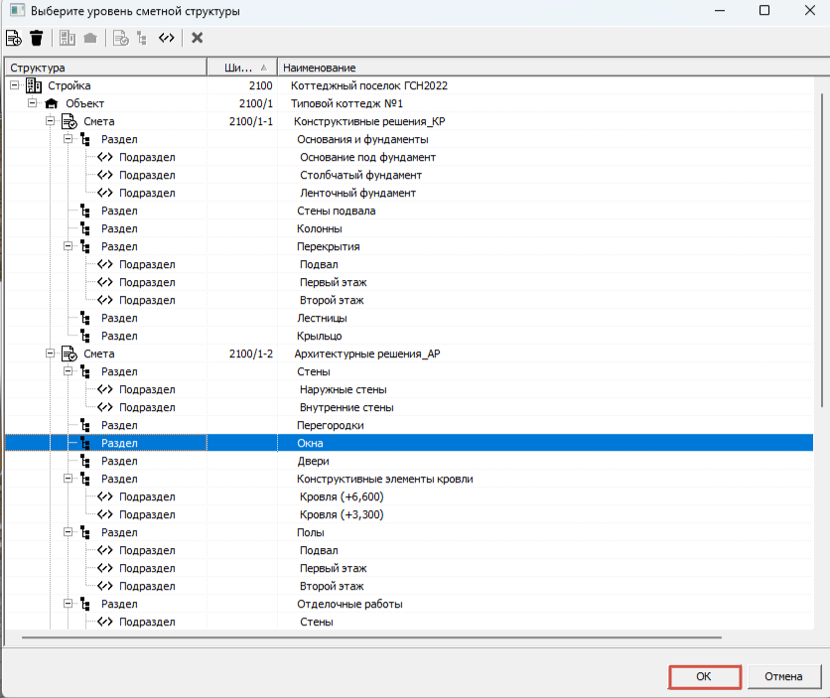Click the Подраздел icon of Ленточный фундамент
The height and width of the screenshot is (698, 830).
105,193
